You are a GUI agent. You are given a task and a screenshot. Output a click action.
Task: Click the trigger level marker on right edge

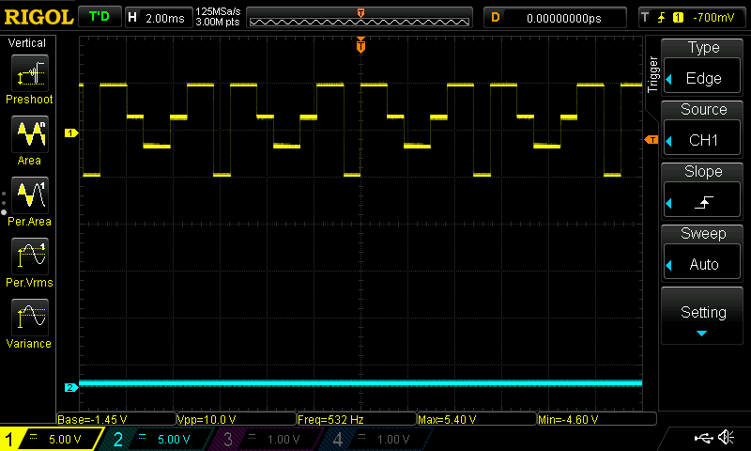pos(651,139)
